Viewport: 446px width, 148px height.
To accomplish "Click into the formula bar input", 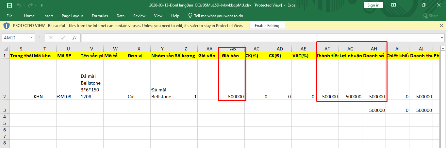I will tap(258, 38).
